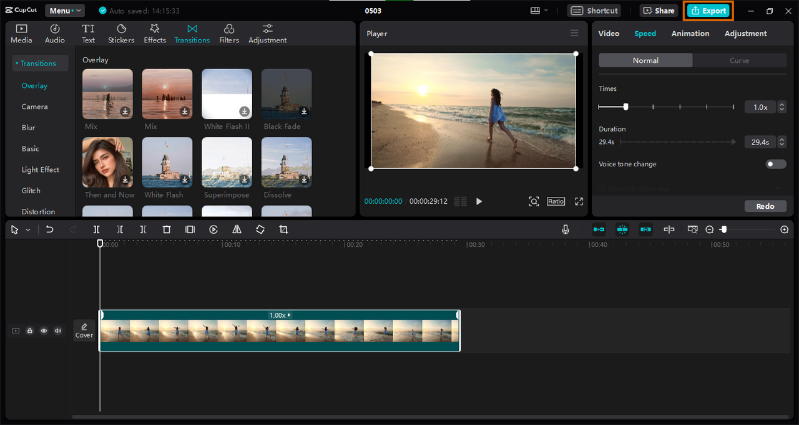This screenshot has width=799, height=425.
Task: Open the player panel hamburger menu
Action: 574,33
